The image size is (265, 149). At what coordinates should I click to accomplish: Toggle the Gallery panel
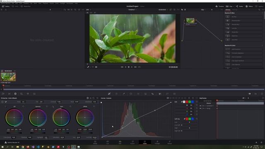click(6, 6)
